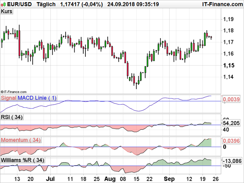Click the Sep date axis label
This screenshot has height=183, width=244.
tap(169, 179)
